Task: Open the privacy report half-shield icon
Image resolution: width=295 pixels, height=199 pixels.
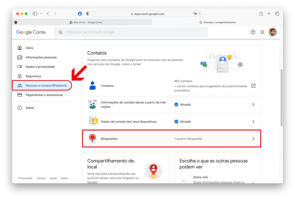Action: click(88, 14)
